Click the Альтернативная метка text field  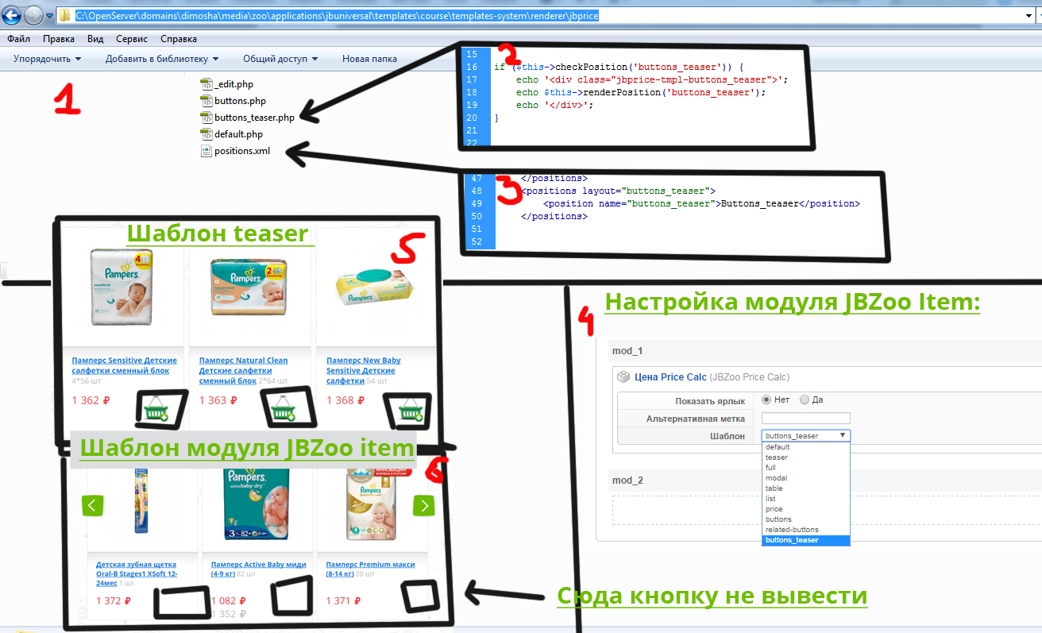coord(805,418)
